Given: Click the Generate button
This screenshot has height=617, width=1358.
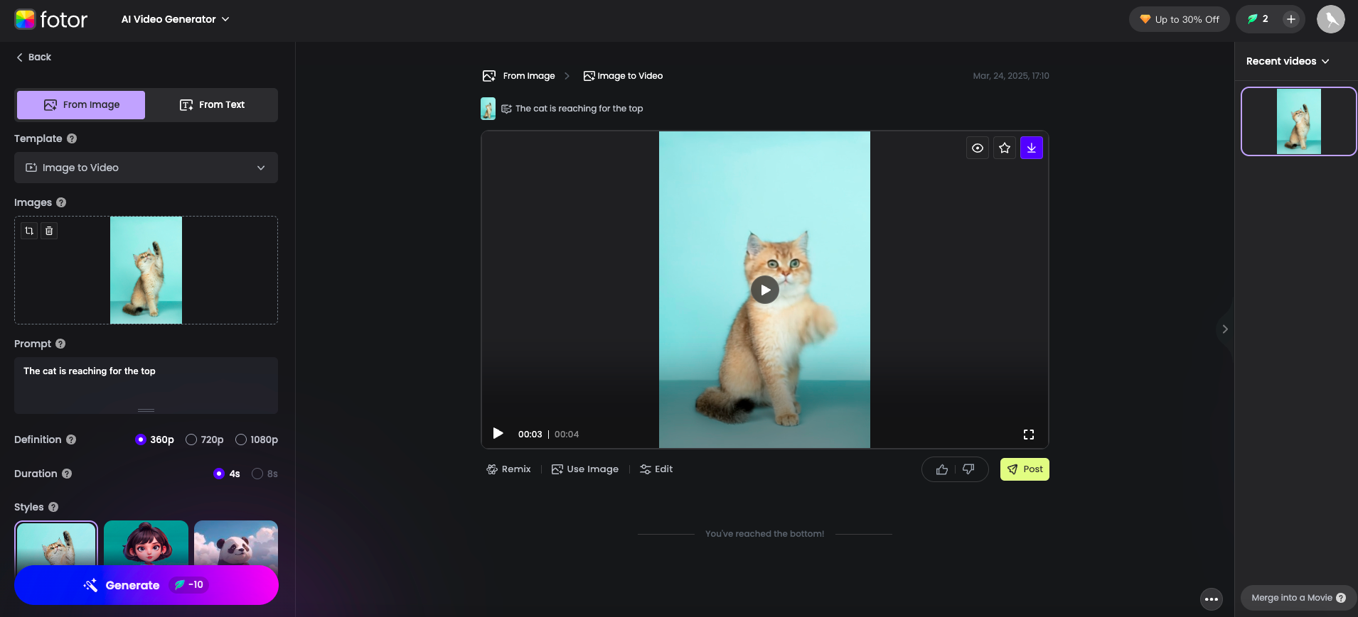Looking at the screenshot, I should (146, 585).
